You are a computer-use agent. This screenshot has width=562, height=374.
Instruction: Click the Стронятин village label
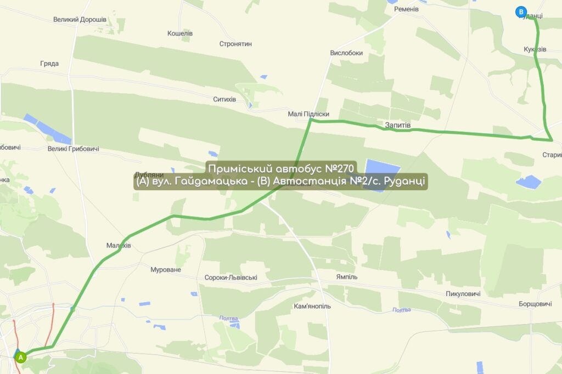(235, 44)
